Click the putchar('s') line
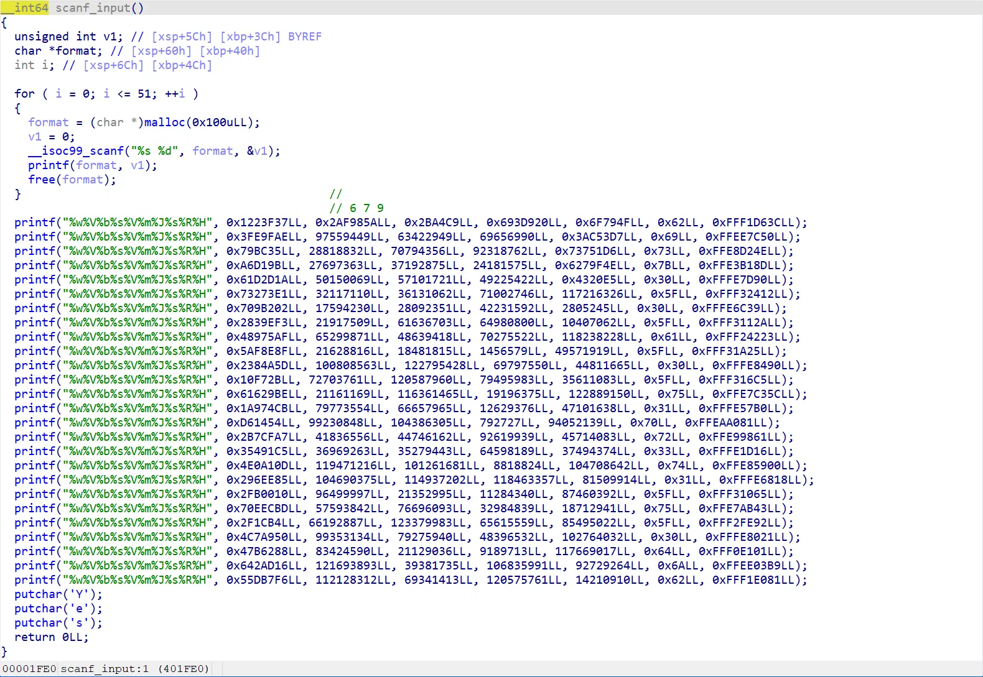983x677 pixels. point(58,623)
